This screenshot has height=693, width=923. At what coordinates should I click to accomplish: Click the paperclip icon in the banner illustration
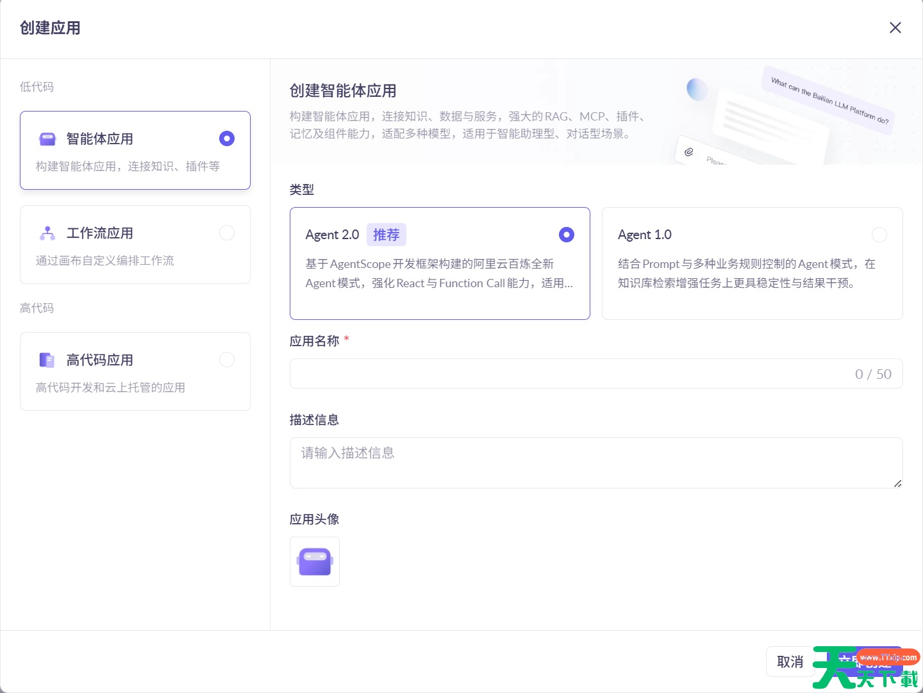click(x=689, y=152)
